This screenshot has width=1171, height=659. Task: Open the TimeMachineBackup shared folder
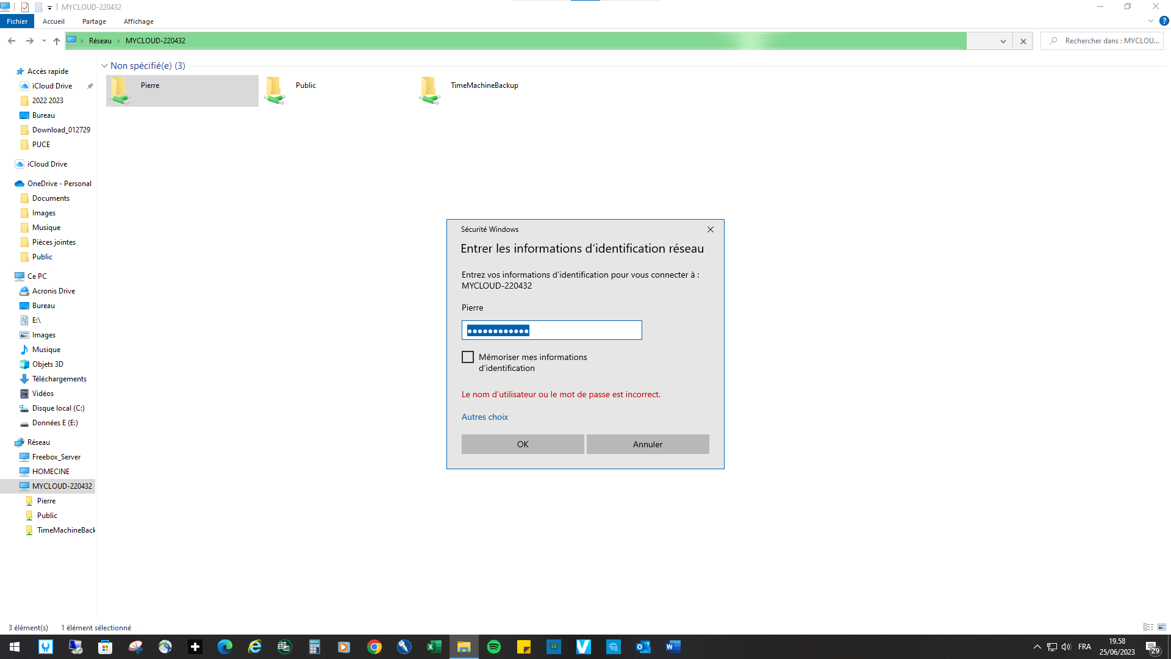pyautogui.click(x=484, y=85)
